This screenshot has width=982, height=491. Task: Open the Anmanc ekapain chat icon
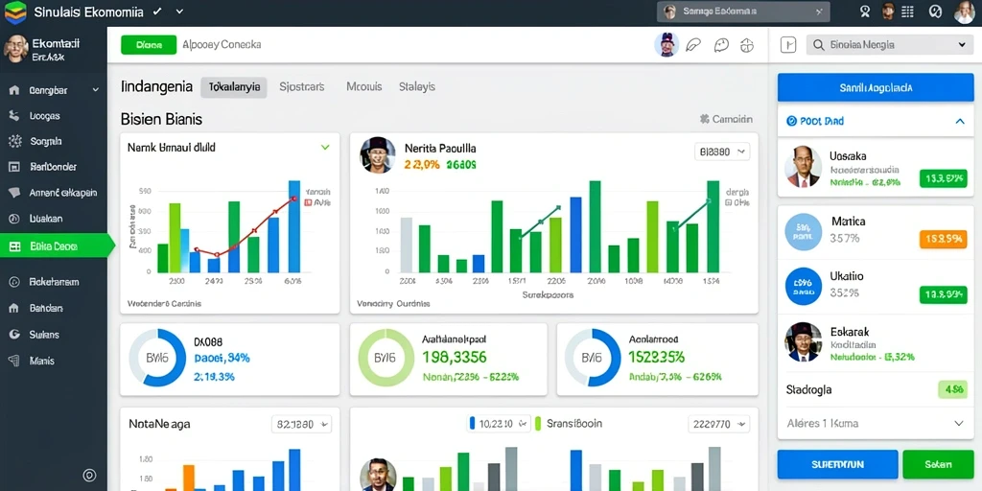point(13,193)
